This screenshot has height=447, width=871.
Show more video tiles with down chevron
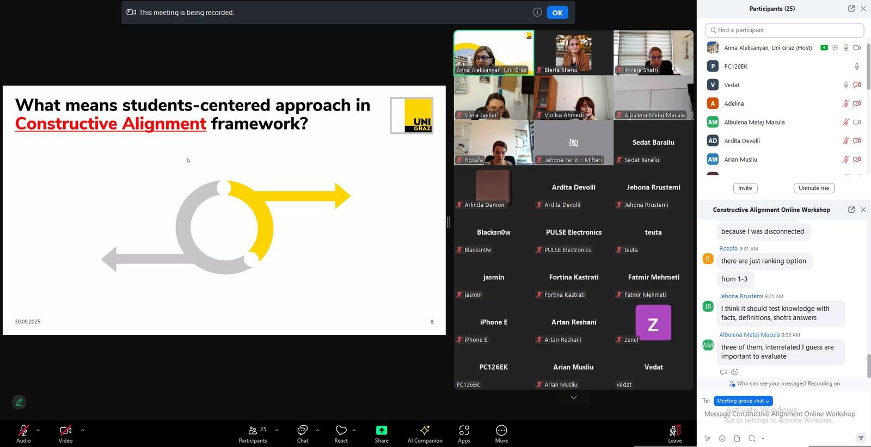[x=573, y=398]
